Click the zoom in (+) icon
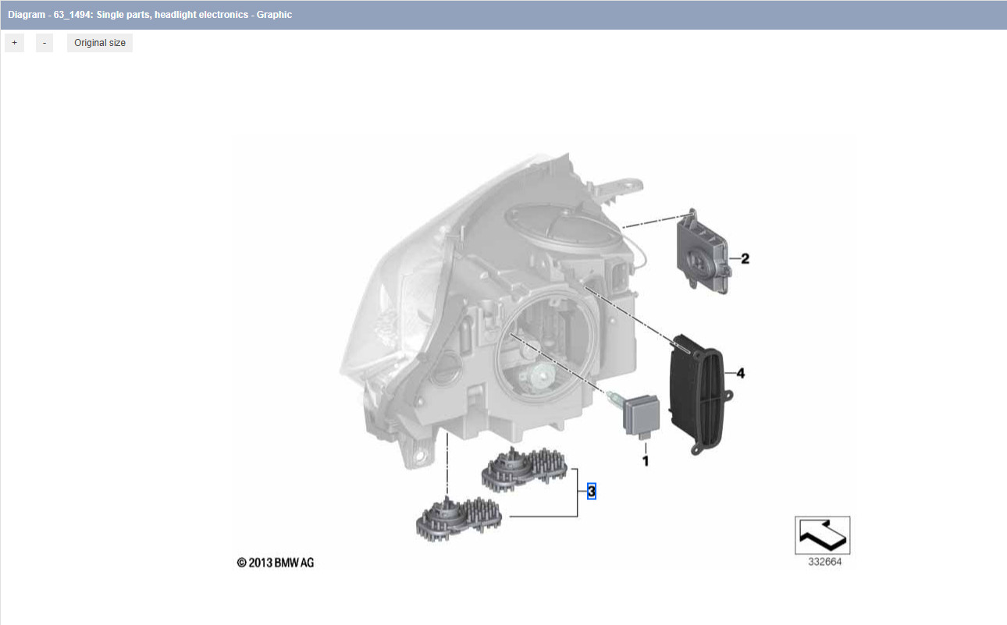This screenshot has width=1007, height=625. (x=14, y=42)
